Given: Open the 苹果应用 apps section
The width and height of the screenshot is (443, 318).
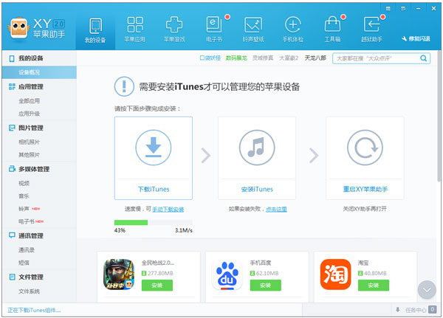Looking at the screenshot, I should tap(135, 30).
